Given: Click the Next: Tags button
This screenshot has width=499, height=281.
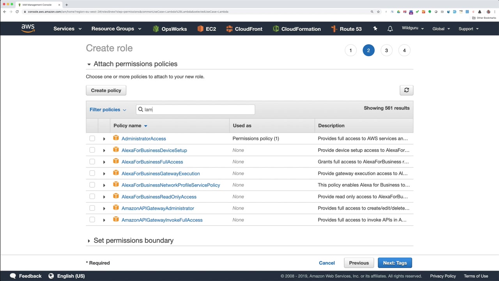Looking at the screenshot, I should point(395,263).
